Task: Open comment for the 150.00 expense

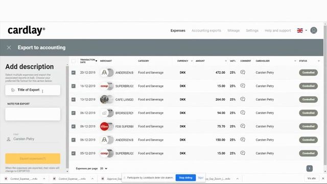Action: click(x=243, y=140)
